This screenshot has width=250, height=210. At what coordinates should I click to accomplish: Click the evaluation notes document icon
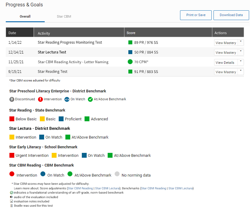(12, 201)
